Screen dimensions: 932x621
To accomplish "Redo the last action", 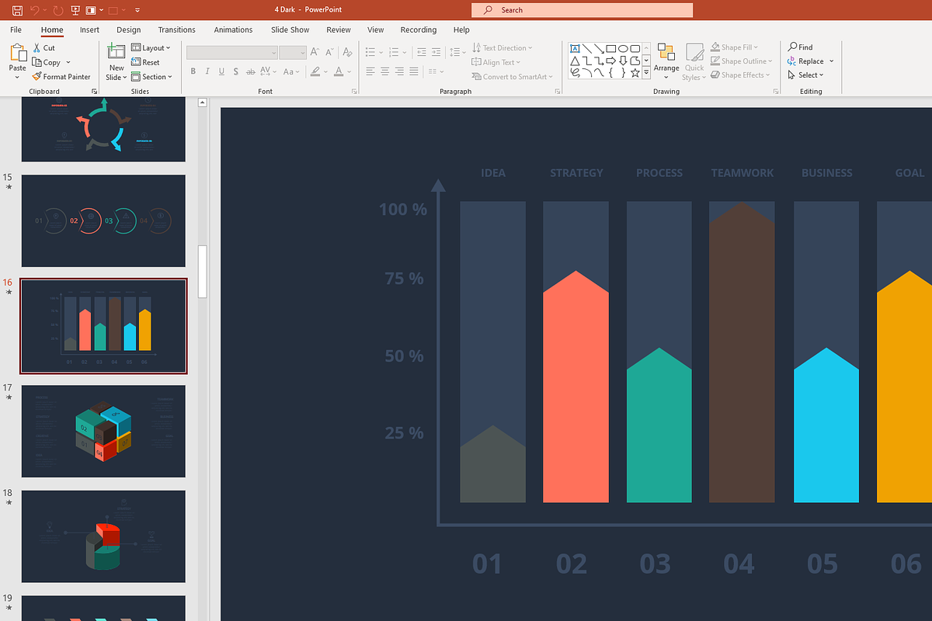I will [x=57, y=10].
